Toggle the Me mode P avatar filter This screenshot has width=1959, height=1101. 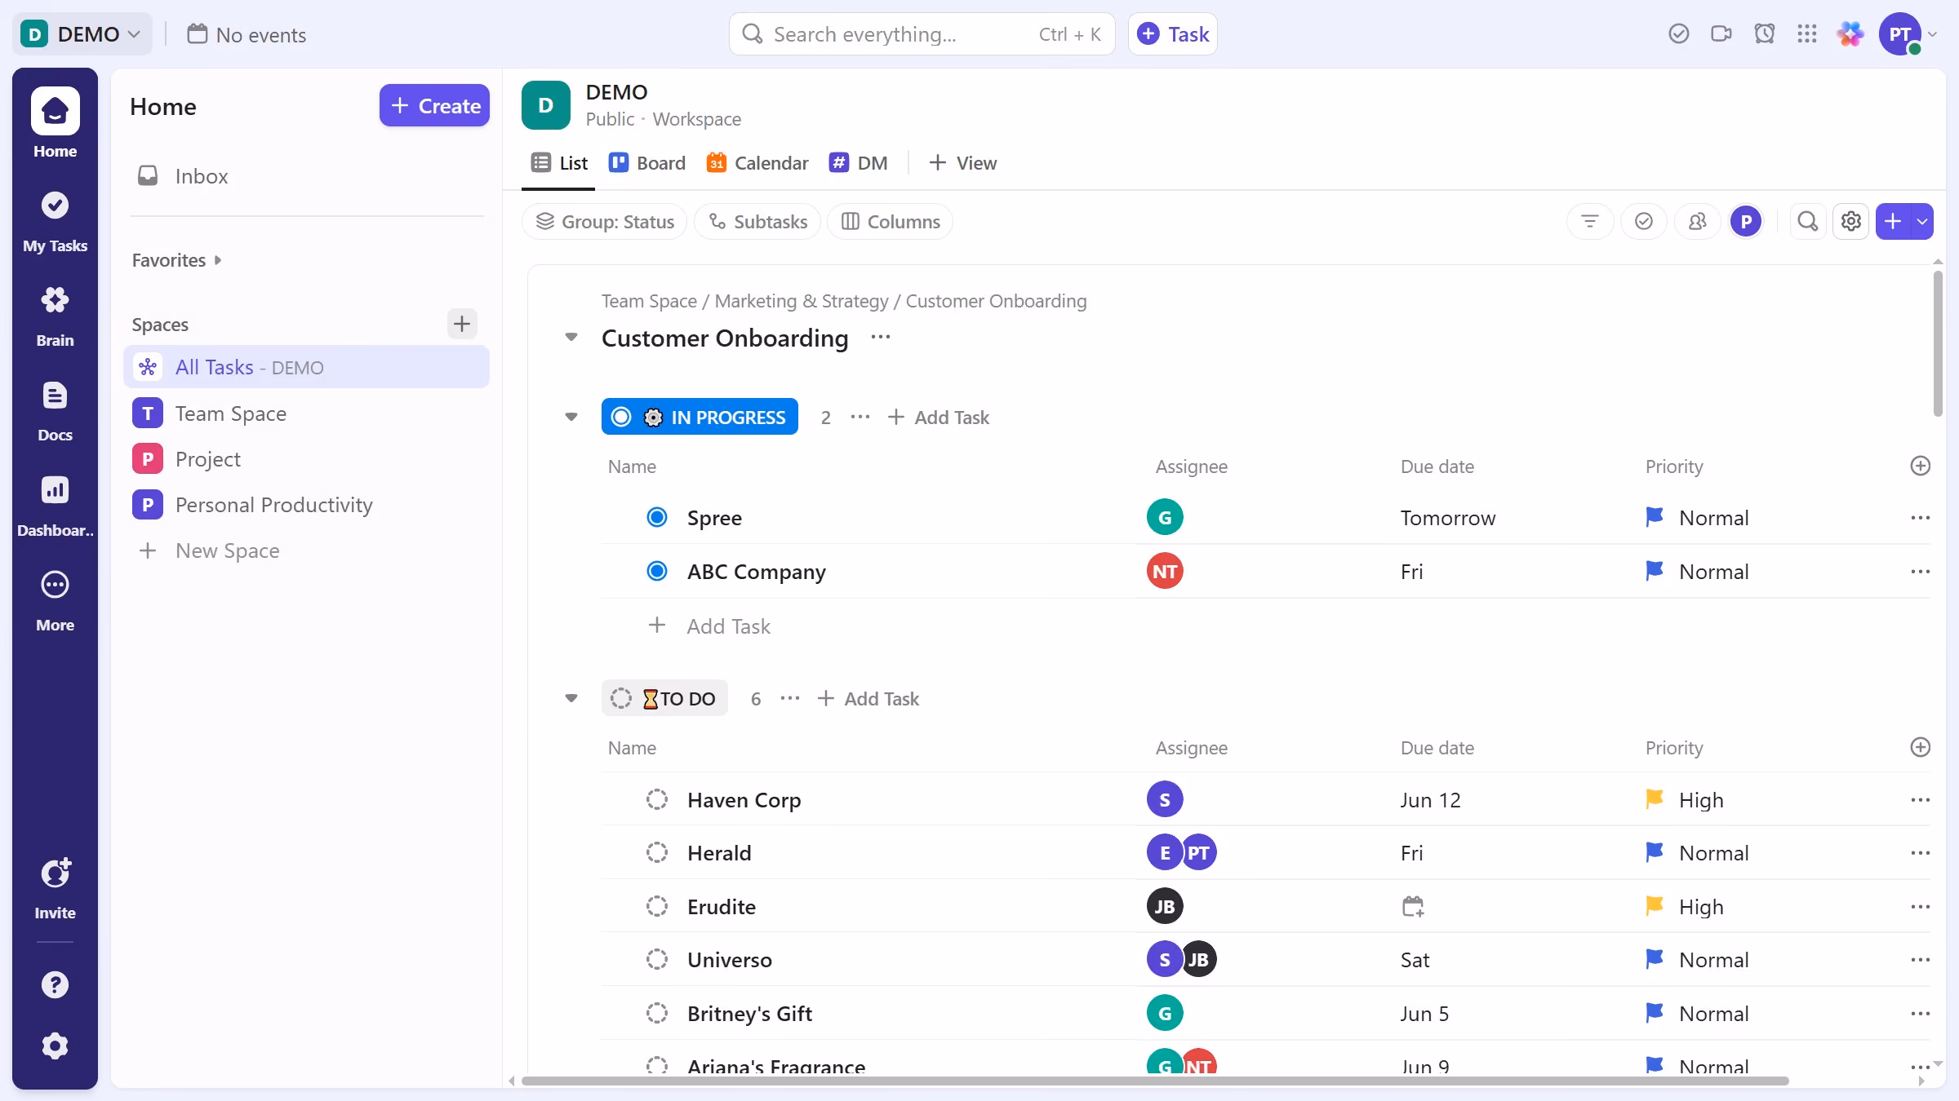click(1746, 221)
